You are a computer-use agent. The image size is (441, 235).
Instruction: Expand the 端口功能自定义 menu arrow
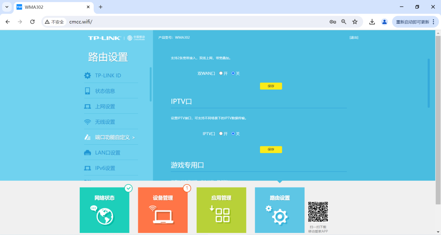[133, 137]
